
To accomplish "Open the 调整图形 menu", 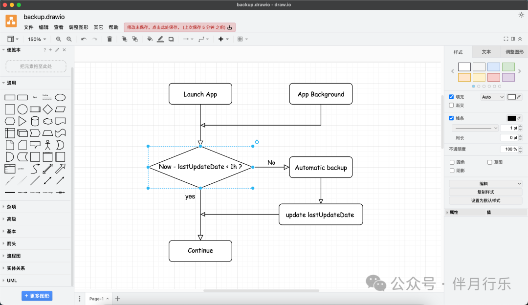I will [x=78, y=27].
